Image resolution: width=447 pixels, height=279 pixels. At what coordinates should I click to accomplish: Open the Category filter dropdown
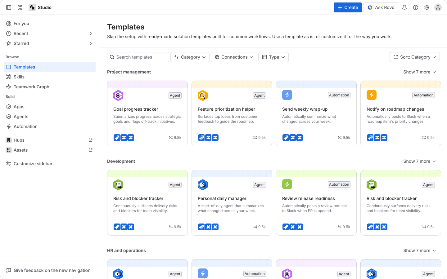click(x=190, y=57)
